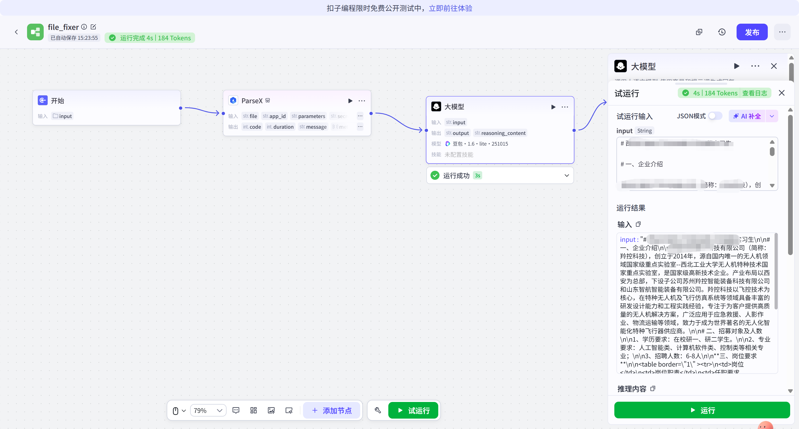Image resolution: width=799 pixels, height=429 pixels.
Task: Click the comment icon in bottom toolbar
Action: [x=236, y=410]
